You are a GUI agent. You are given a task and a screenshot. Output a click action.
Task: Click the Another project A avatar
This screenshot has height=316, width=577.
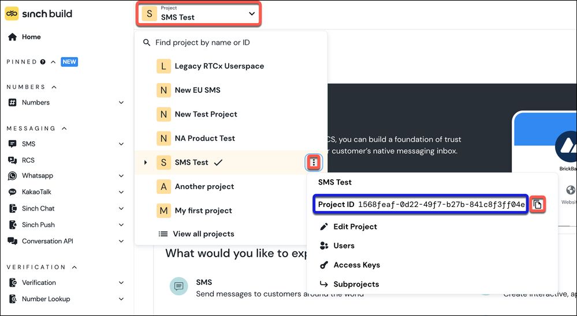[x=164, y=186]
